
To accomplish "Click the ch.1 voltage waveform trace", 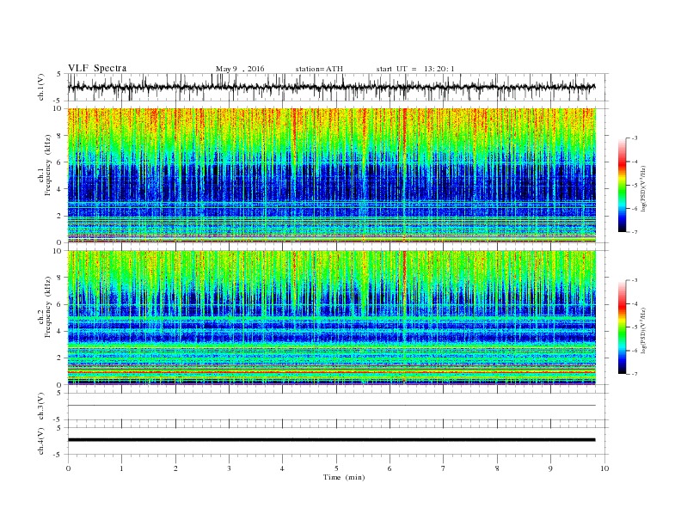I will 331,87.
